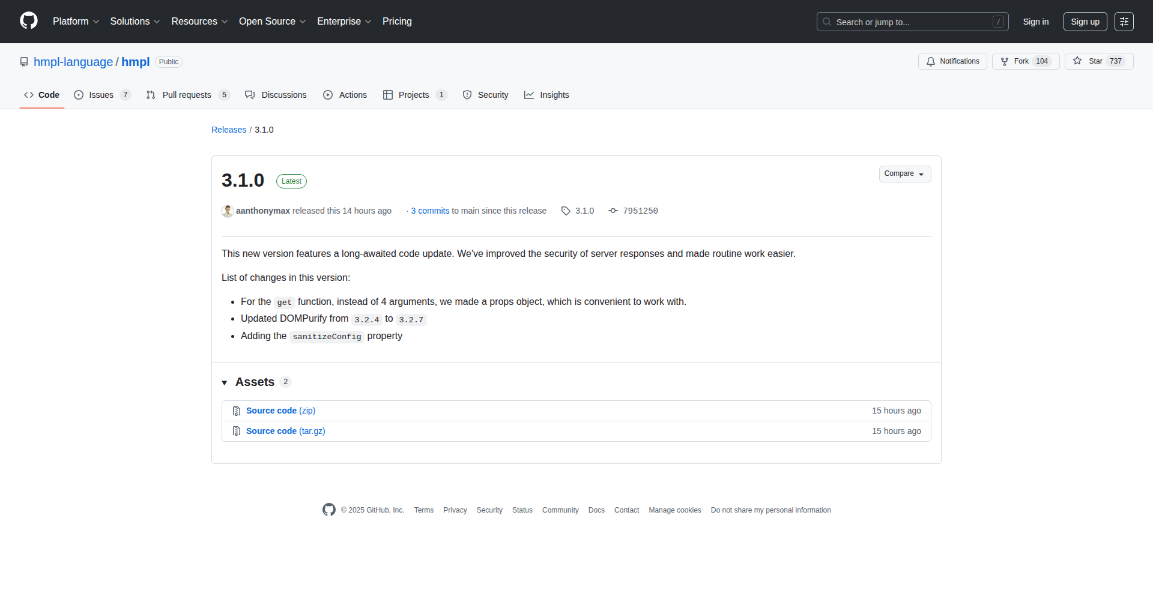Click the search input field
The image size is (1153, 596).
901,22
